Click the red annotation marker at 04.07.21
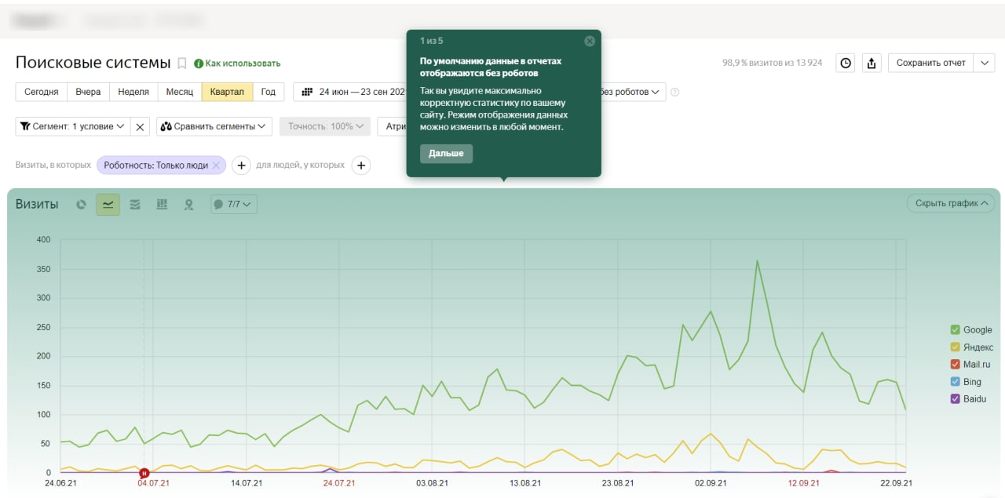Screen dimensions: 1005x498 click(144, 473)
